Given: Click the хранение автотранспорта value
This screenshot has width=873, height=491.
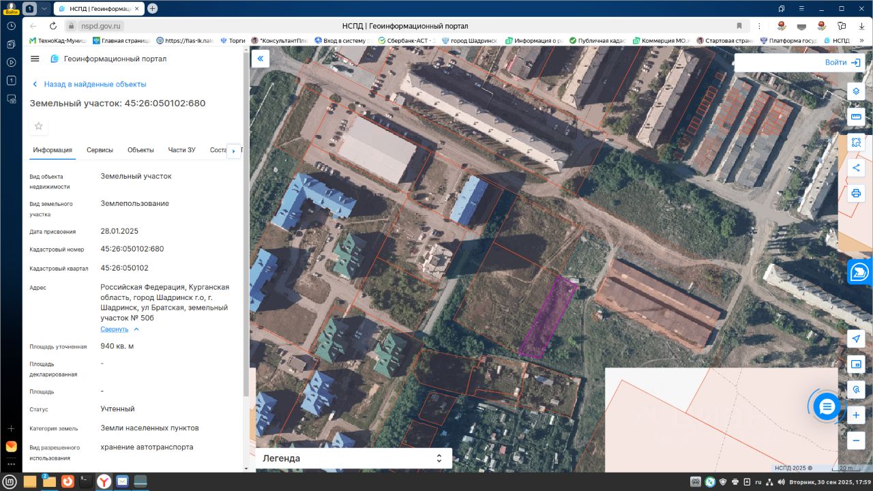Looking at the screenshot, I should (147, 447).
